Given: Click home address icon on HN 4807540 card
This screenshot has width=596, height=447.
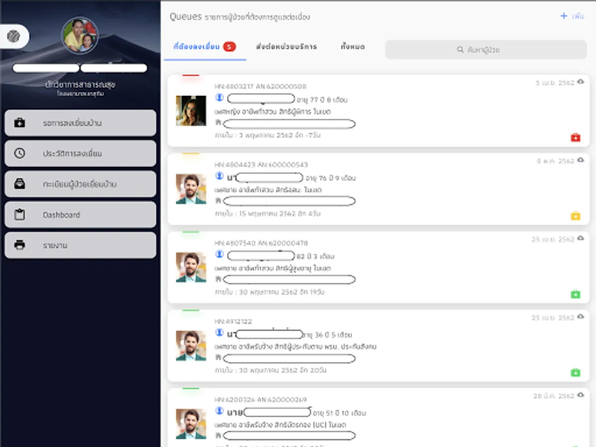Looking at the screenshot, I should click(x=218, y=280).
